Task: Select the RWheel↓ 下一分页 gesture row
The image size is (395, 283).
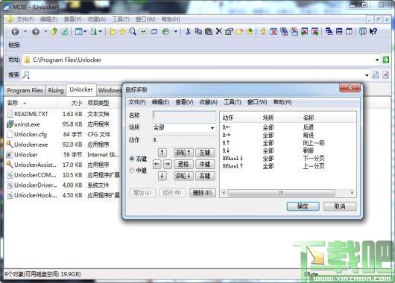Action: point(288,159)
